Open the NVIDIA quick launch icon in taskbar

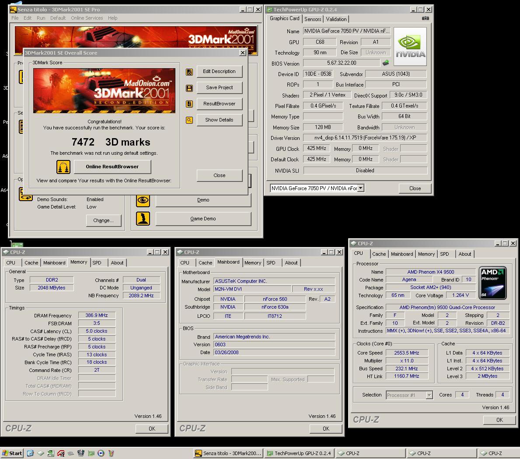[50, 453]
